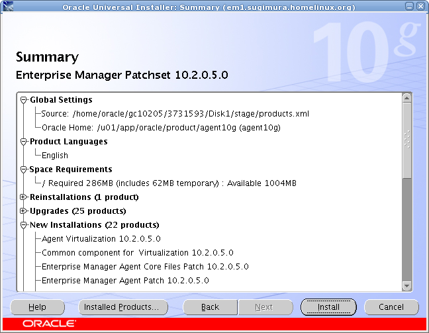Collapse the Global Settings node
429x333 pixels.
pos(24,100)
